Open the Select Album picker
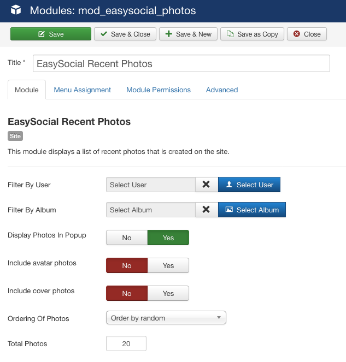This screenshot has width=346, height=362. (x=252, y=210)
